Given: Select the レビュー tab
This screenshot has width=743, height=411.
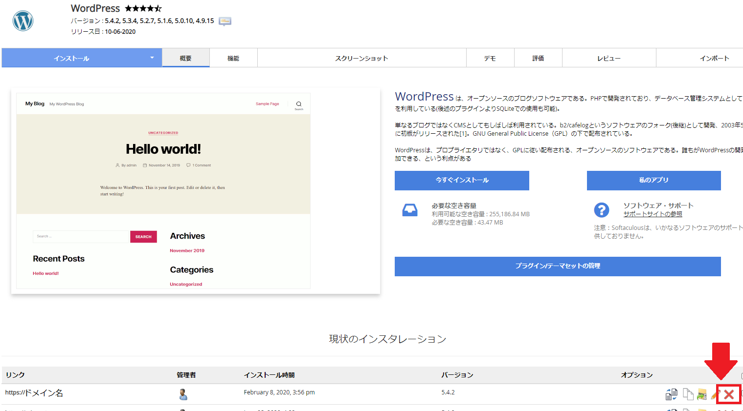Looking at the screenshot, I should tap(608, 58).
